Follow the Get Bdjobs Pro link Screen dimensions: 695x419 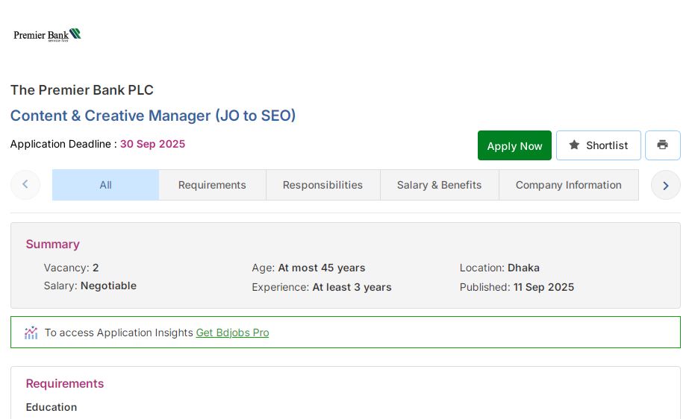click(232, 333)
